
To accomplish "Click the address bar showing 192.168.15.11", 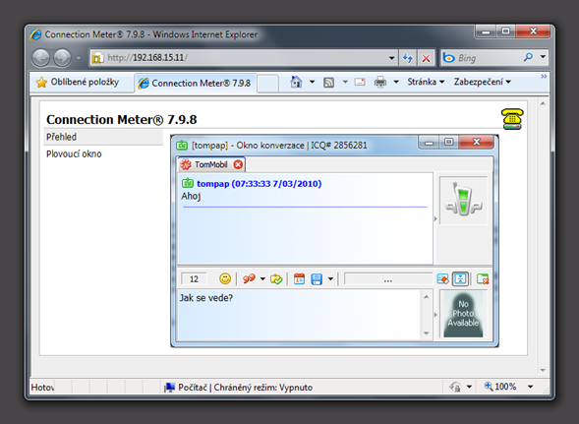I will point(244,58).
